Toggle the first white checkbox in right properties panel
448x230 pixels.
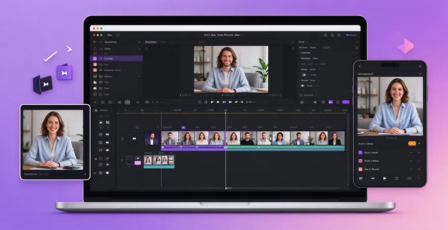304,75
